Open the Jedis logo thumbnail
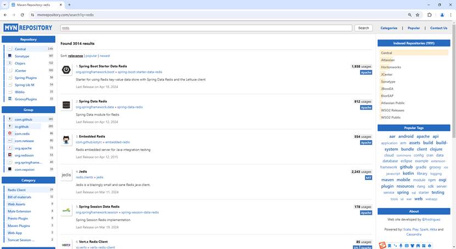The image size is (456, 249). [x=66, y=175]
